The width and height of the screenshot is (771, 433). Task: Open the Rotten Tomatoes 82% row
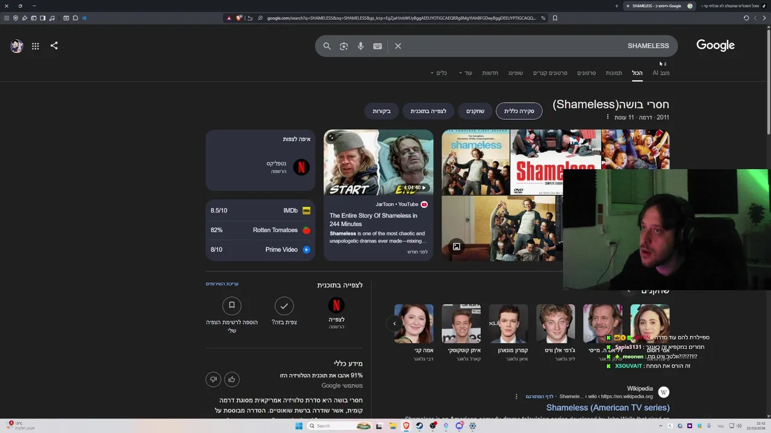click(x=260, y=230)
